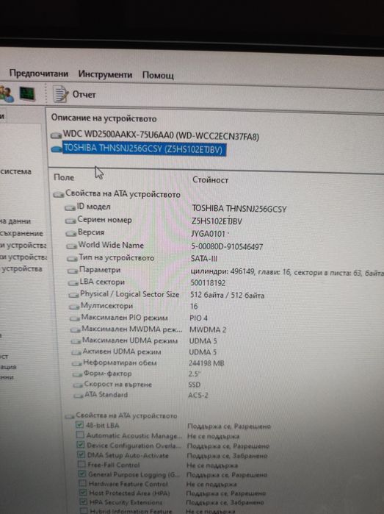Image resolution: width=384 pixels, height=514 pixels.
Task: Toggle the Automatic Acoustic Management checkbox
Action: pos(80,435)
